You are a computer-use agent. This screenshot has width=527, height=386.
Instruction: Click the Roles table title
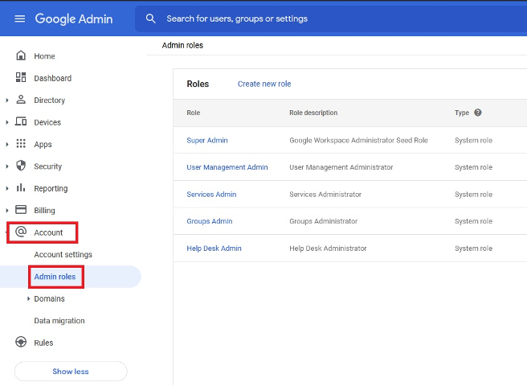(198, 84)
